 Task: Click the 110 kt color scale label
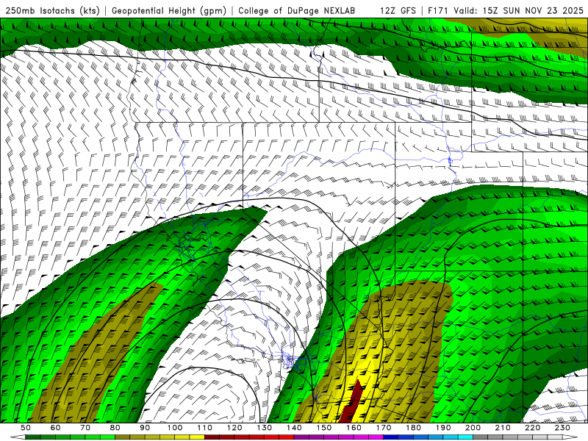coord(204,428)
